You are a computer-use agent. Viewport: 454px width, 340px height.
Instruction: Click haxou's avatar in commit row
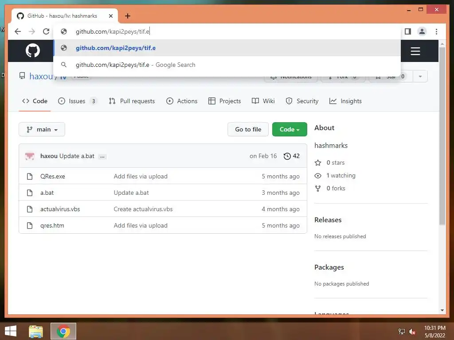30,156
